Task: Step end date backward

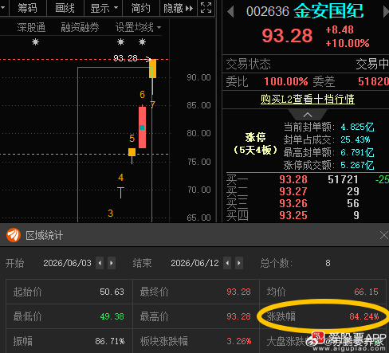Action: [227, 263]
